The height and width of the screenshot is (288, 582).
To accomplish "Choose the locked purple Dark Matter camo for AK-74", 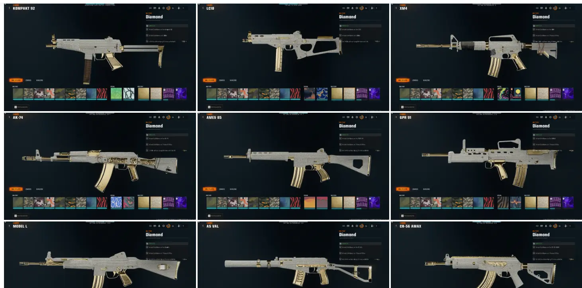I will click(181, 202).
